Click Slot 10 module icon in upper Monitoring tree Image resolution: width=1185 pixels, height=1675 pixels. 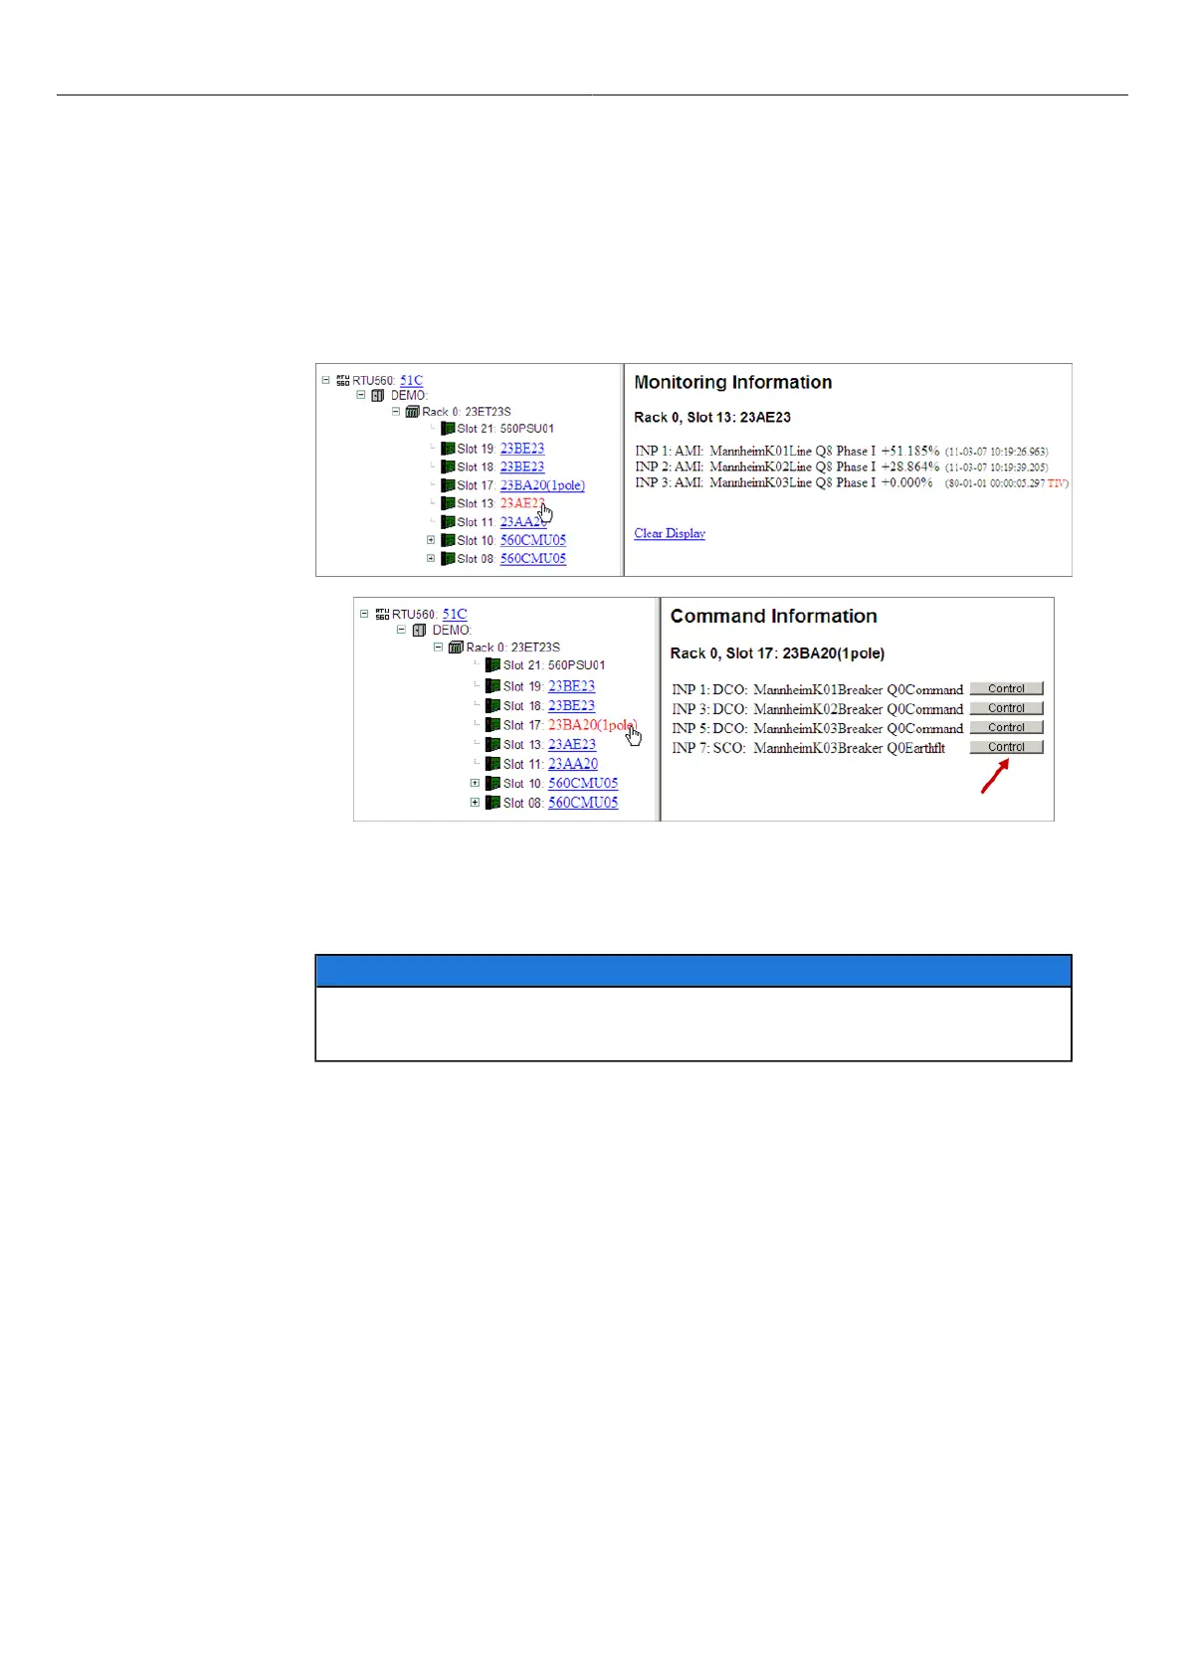click(x=448, y=540)
